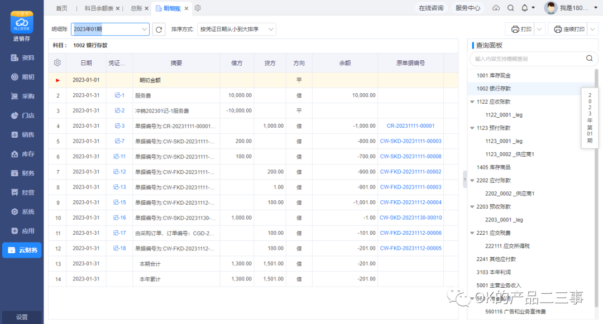Collapse the 1122 应收账款 tree node
The width and height of the screenshot is (603, 324).
(x=472, y=102)
